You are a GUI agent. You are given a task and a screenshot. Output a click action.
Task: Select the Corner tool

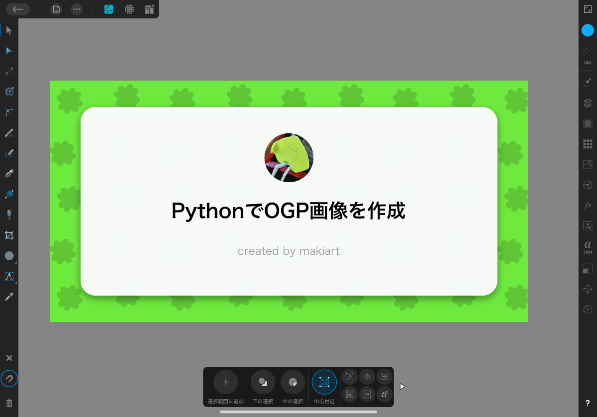pos(9,112)
